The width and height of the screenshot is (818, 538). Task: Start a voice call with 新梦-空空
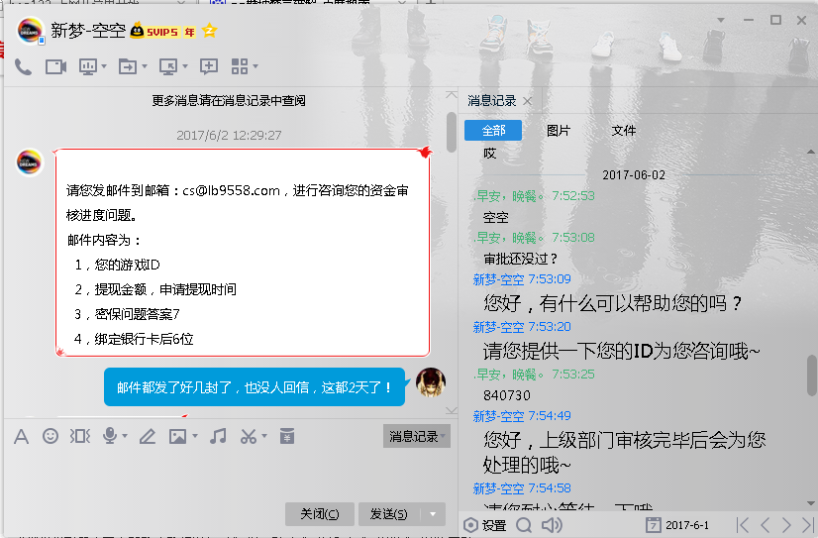23,66
